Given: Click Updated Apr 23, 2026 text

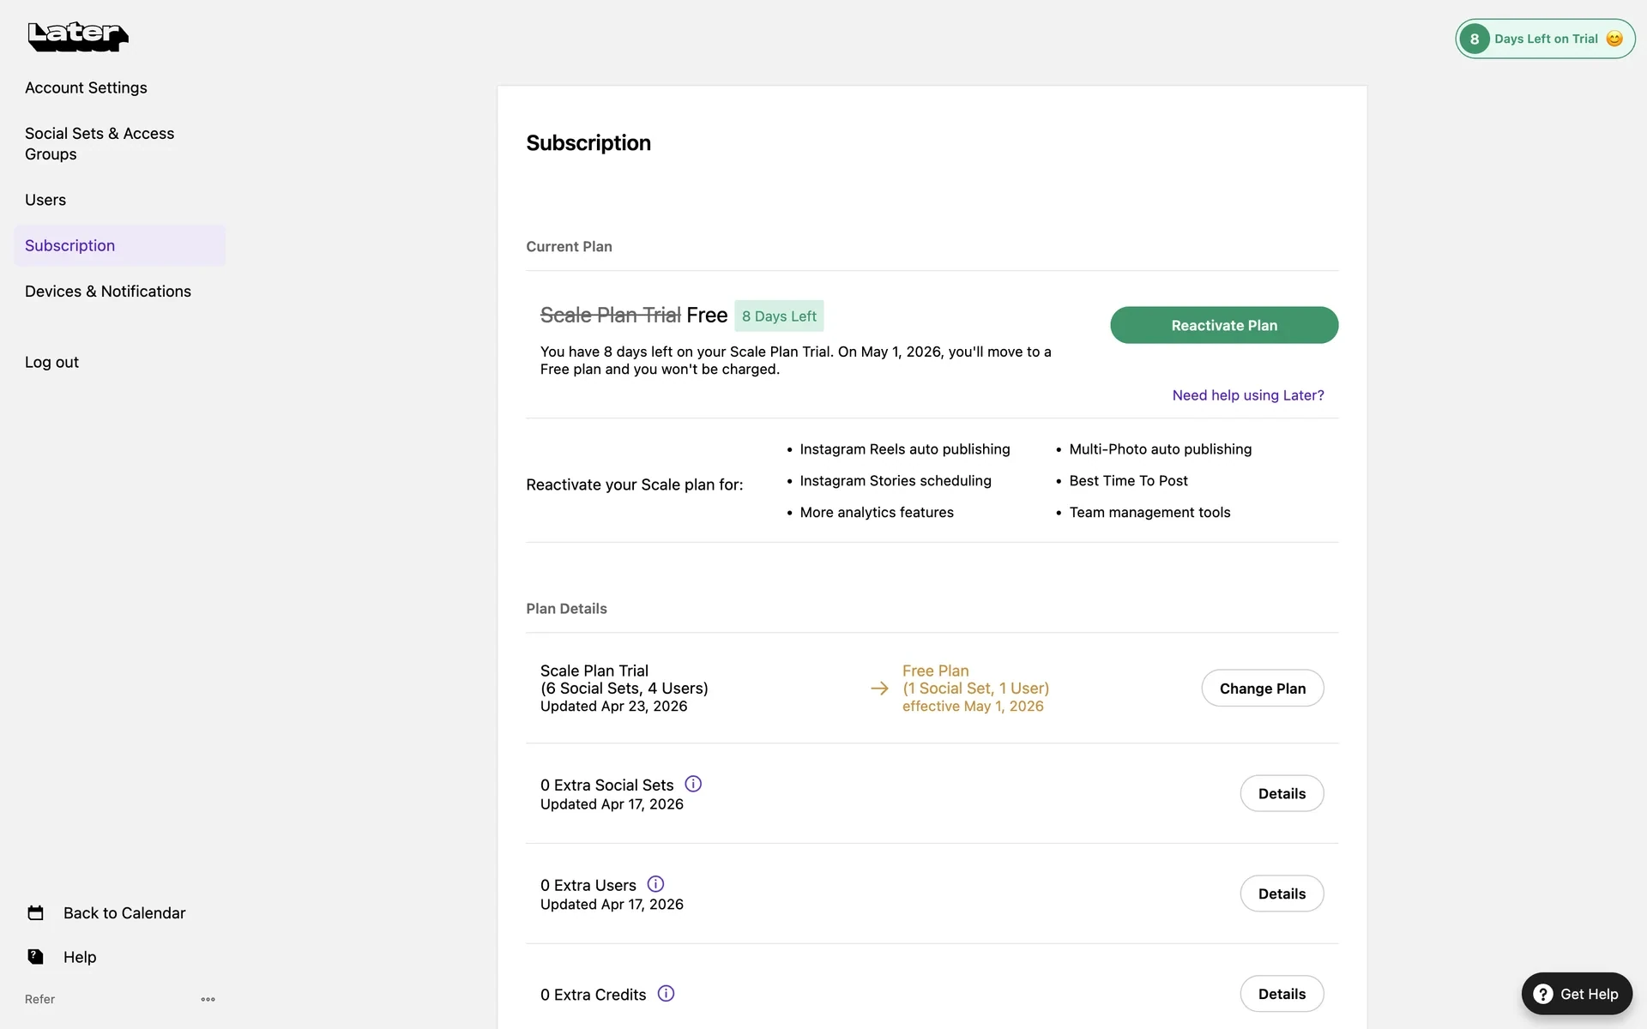Looking at the screenshot, I should tap(613, 707).
